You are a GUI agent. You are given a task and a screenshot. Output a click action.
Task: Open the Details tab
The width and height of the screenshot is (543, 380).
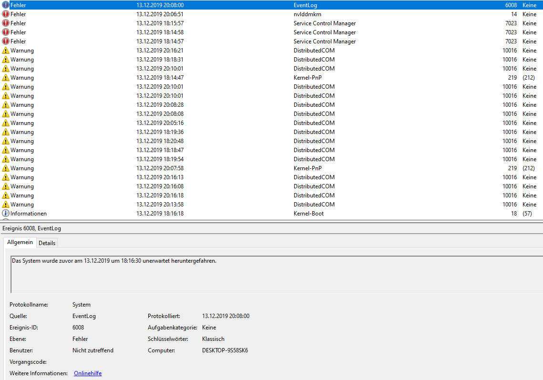click(47, 243)
